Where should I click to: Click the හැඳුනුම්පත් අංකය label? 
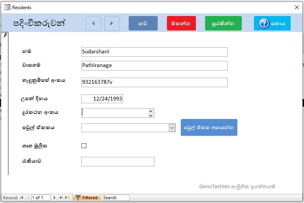tap(44, 80)
